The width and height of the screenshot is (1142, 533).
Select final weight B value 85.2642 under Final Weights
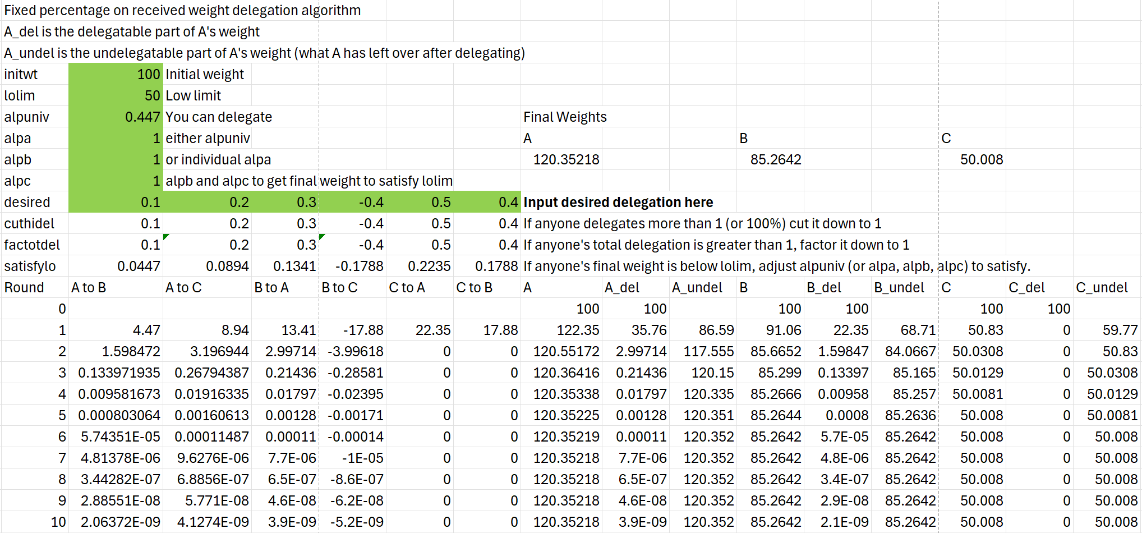point(770,159)
